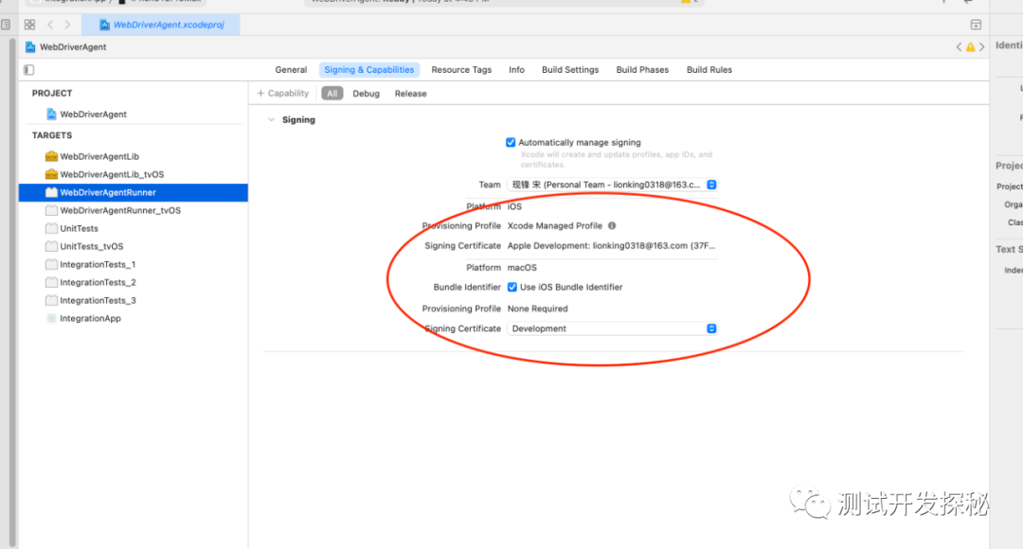
Task: Click the UnitTests_tvOS target icon
Action: point(51,246)
